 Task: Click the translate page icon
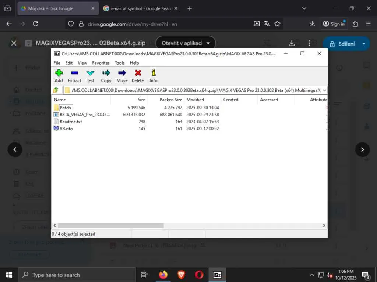click(267, 24)
